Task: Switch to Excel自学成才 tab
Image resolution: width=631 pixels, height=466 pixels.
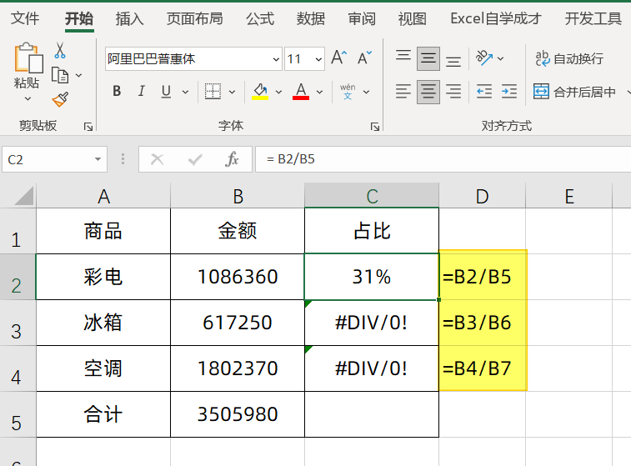Action: point(496,18)
